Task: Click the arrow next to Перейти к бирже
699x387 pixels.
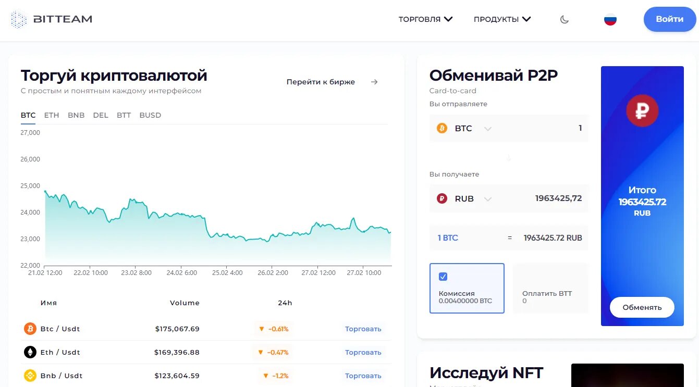Action: (x=374, y=82)
